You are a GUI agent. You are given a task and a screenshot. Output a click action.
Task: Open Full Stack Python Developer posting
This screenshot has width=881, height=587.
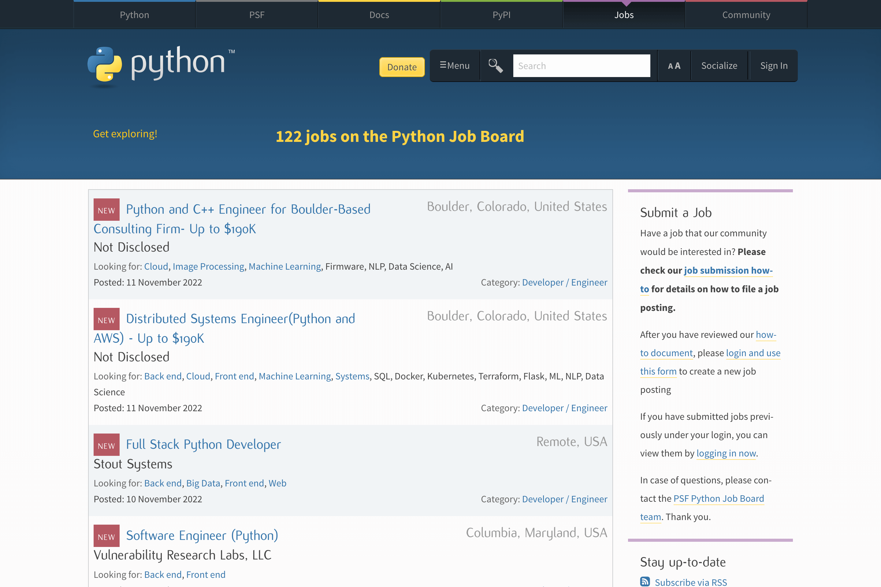coord(203,444)
